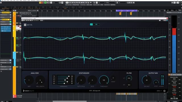Click the THRESHOLD knob
This screenshot has width=182, height=102.
(104, 80)
